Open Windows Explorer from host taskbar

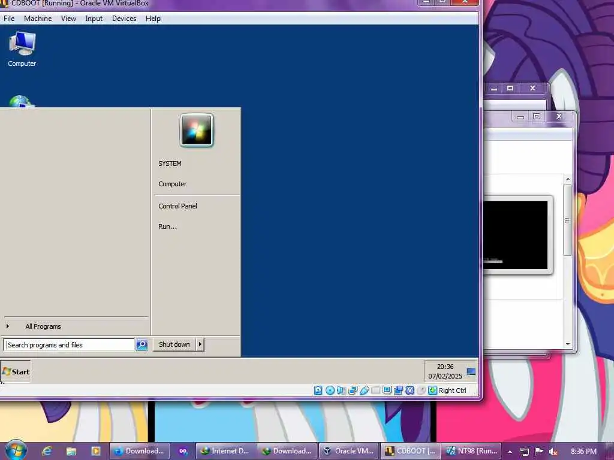(71, 451)
